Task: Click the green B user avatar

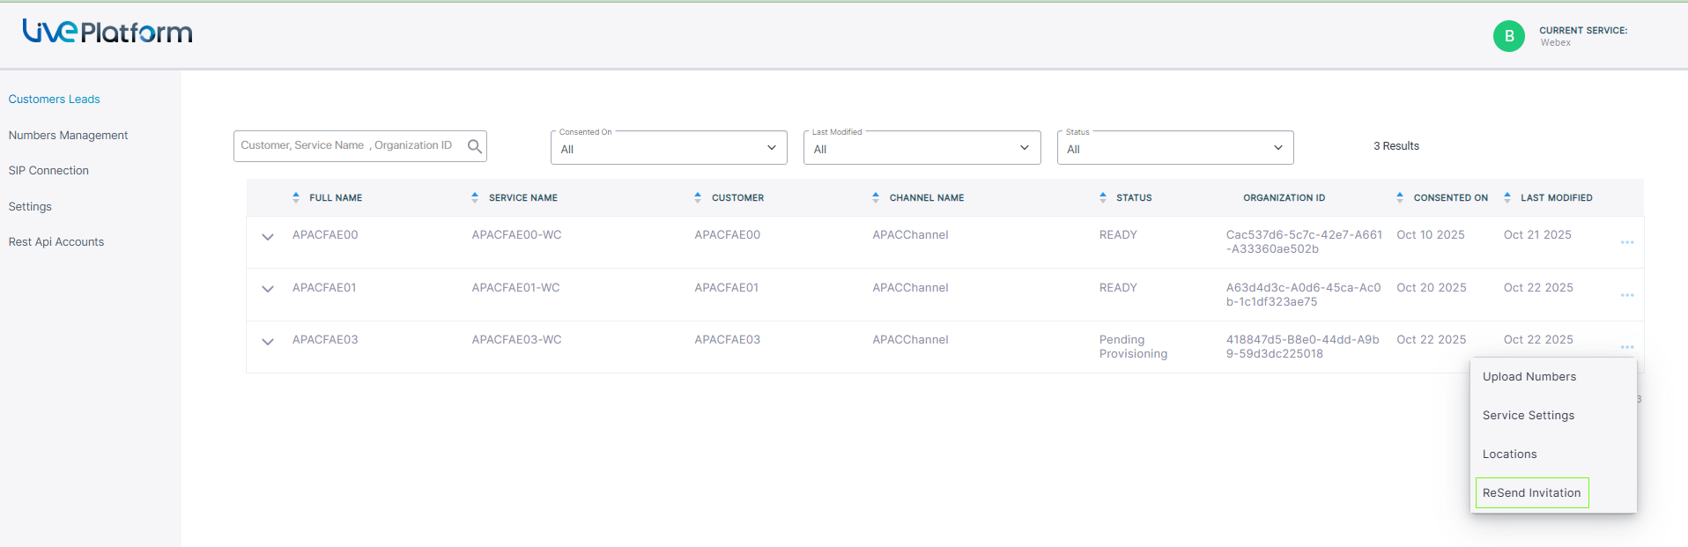Action: point(1508,36)
